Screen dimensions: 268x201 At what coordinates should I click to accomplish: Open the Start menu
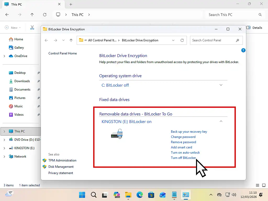click(x=82, y=195)
